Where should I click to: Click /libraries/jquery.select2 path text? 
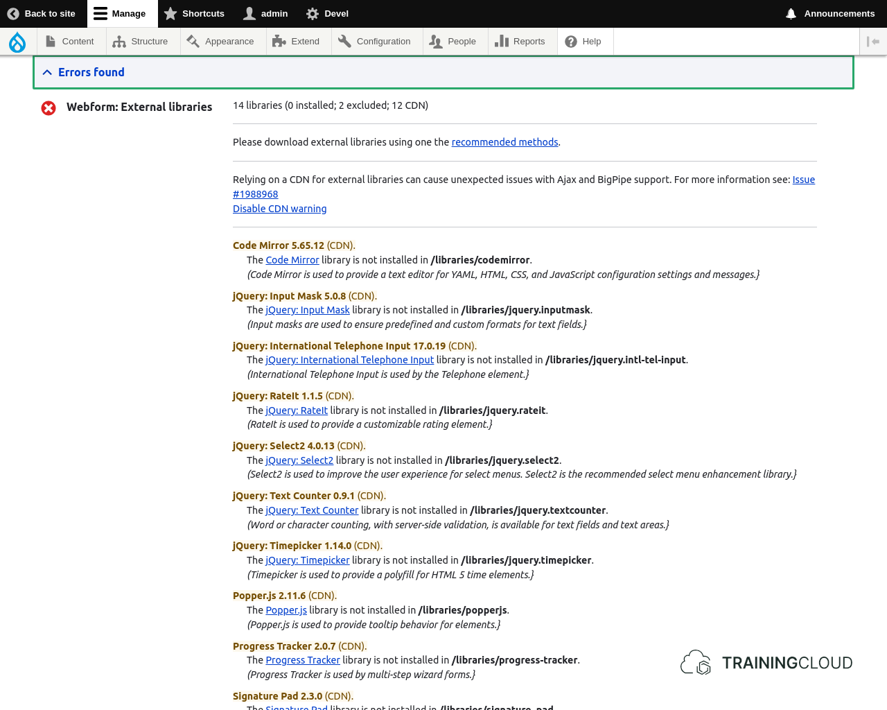(502, 460)
